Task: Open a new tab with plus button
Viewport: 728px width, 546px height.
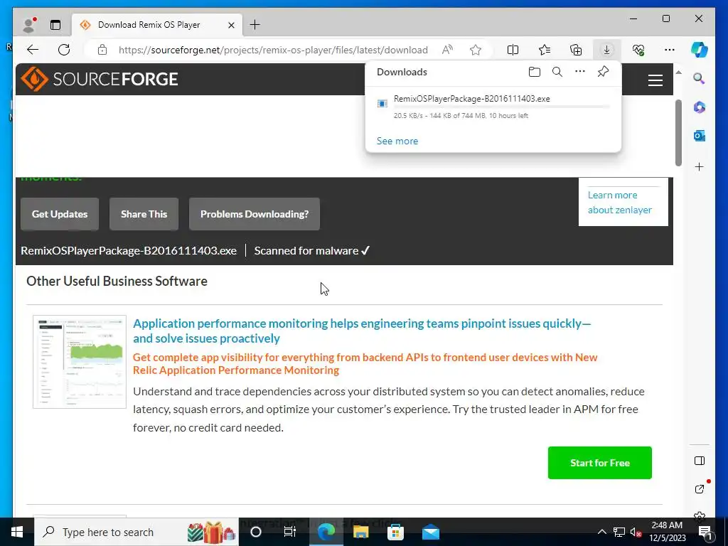Action: (x=255, y=25)
